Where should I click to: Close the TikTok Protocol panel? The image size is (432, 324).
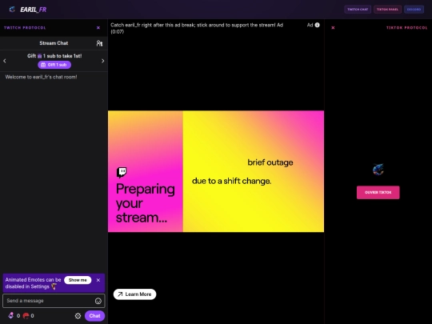click(x=333, y=28)
